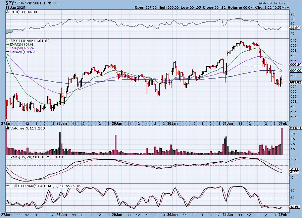
Task: Click the Volume 5,113,200 panel label
Action: [x=28, y=128]
